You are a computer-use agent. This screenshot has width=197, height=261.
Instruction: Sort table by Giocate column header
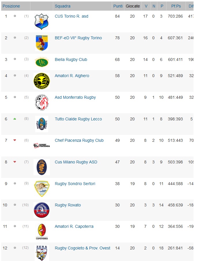[x=133, y=6]
